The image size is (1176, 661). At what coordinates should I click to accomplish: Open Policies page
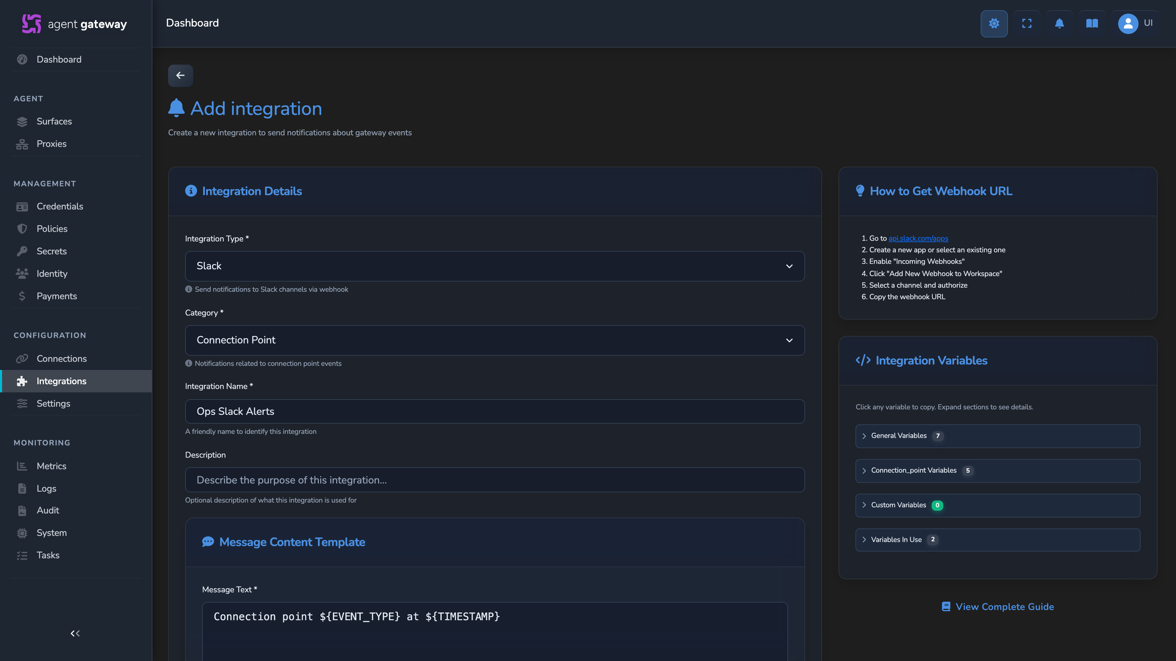pos(76,228)
